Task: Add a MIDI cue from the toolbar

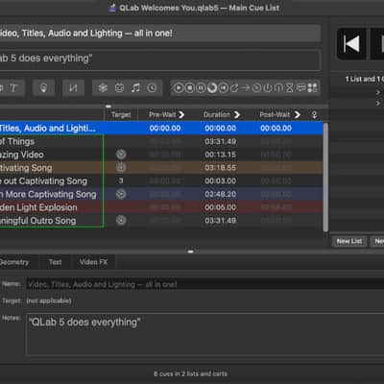Action: (119, 88)
